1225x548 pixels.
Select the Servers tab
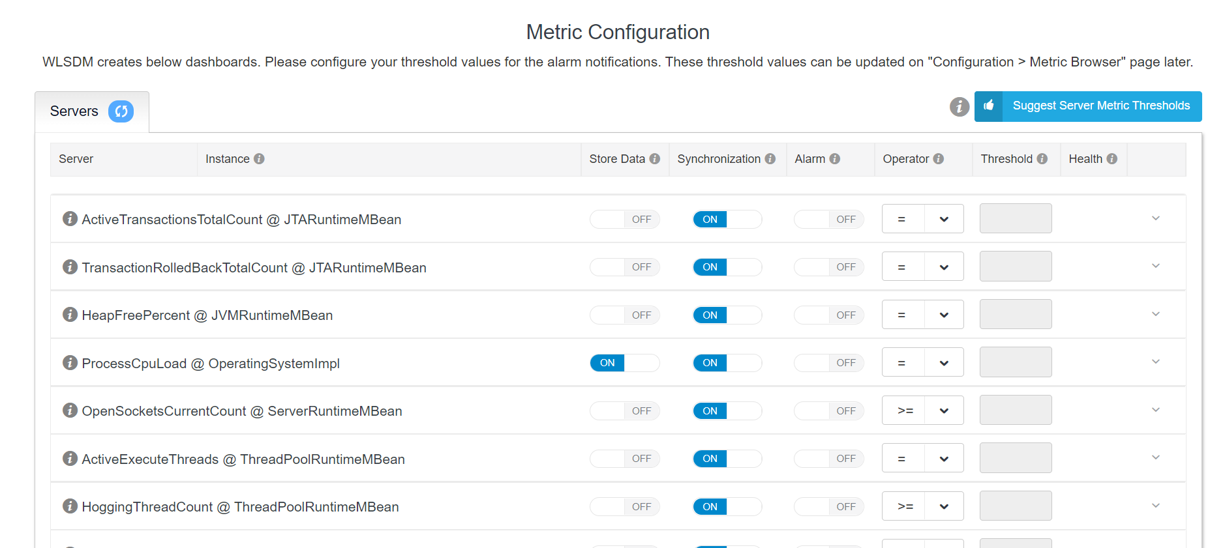coord(74,111)
